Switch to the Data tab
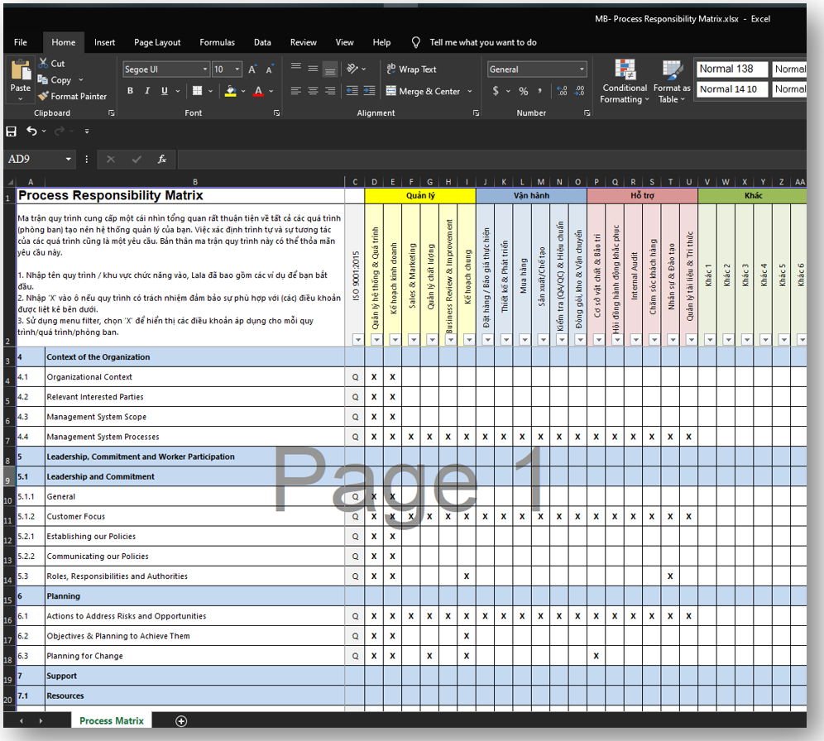The image size is (824, 741). pos(262,42)
